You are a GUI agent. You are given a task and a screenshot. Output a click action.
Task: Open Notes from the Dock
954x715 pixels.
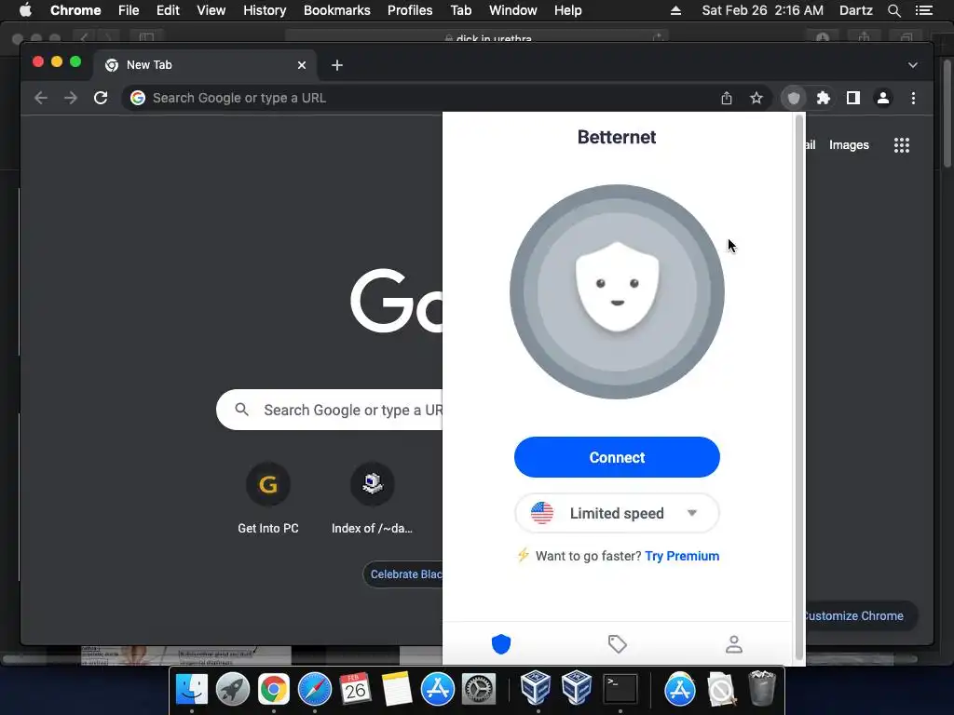[x=397, y=689]
